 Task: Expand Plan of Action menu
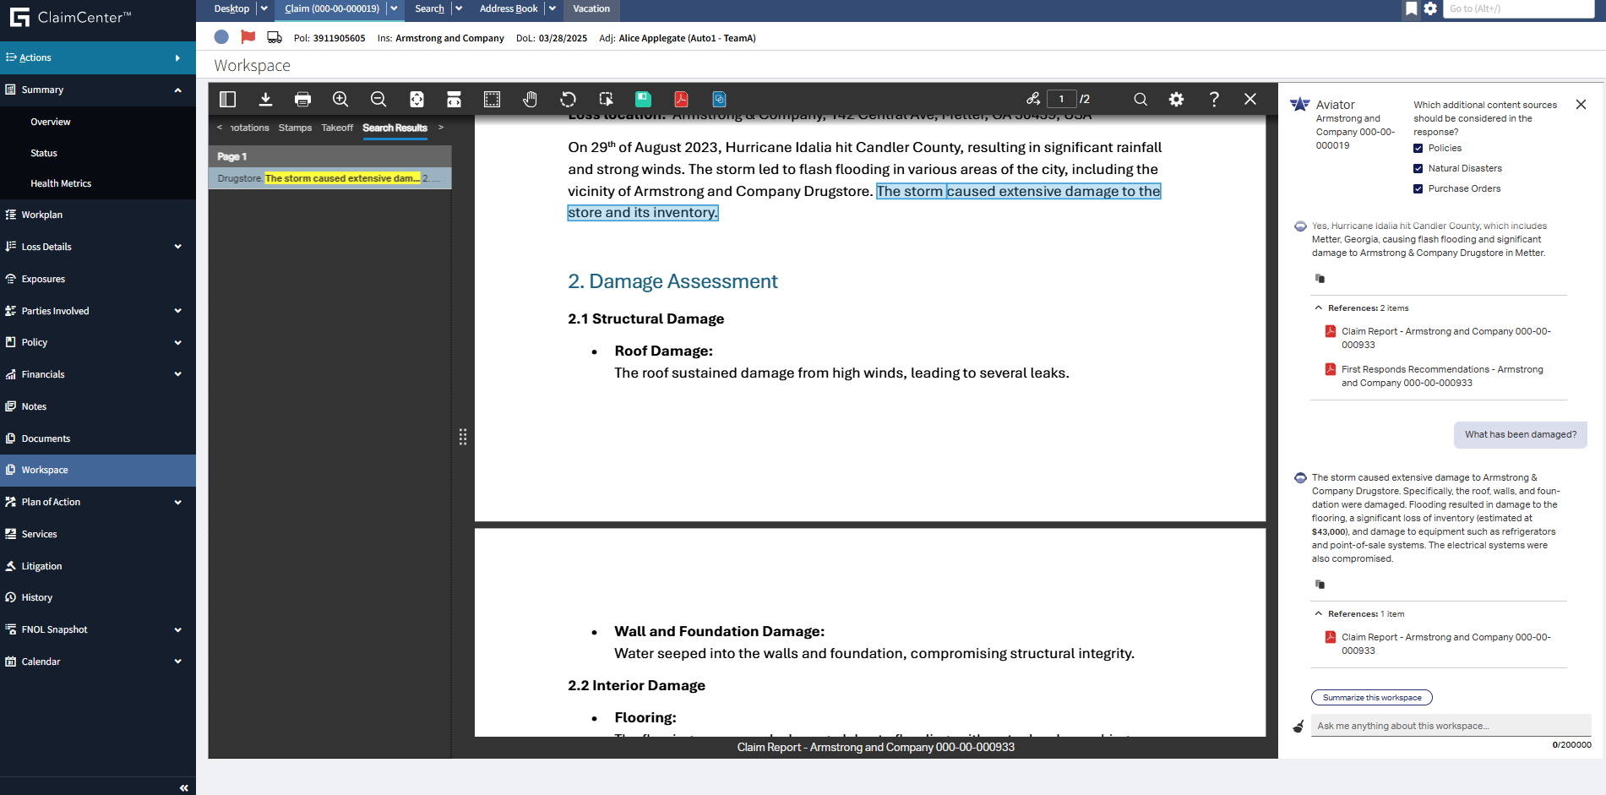click(177, 502)
